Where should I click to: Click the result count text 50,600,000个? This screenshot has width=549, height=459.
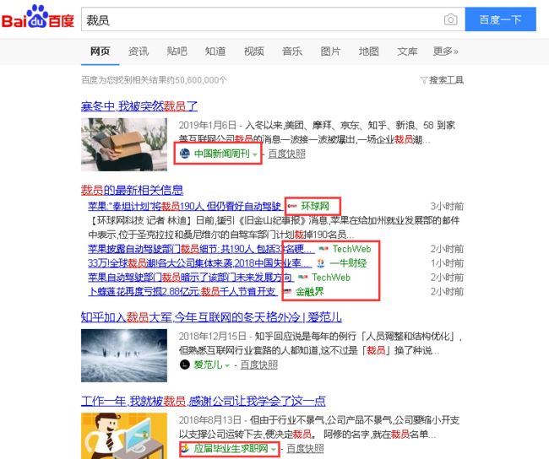[201, 80]
